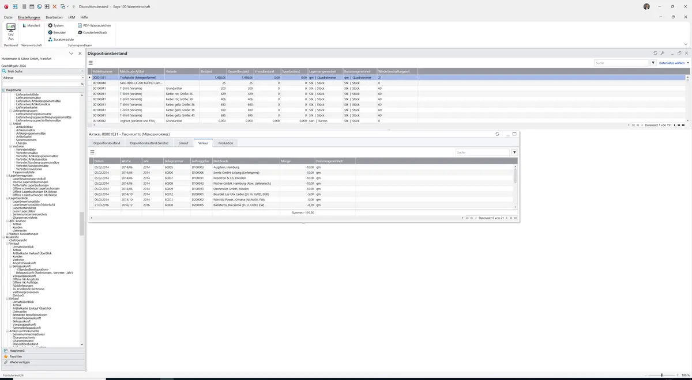Open the hamburger menu of Dispositionsbestand
Screen dimensions: 692x380
91,63
